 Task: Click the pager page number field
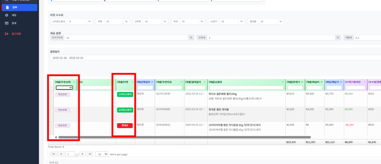[x=70, y=154]
